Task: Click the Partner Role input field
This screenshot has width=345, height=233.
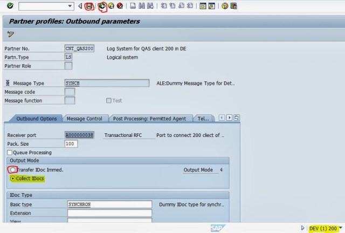Action: (x=68, y=66)
